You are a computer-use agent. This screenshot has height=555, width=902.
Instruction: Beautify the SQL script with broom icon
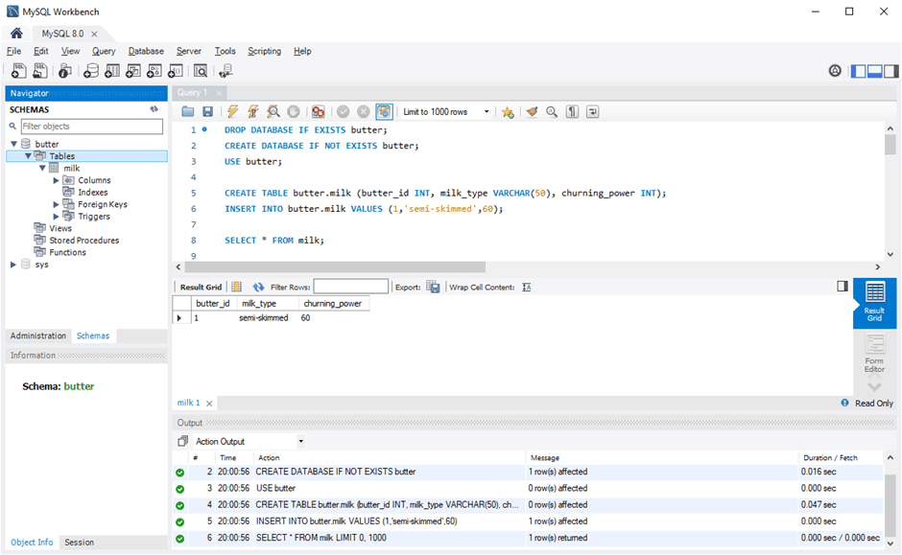click(534, 111)
